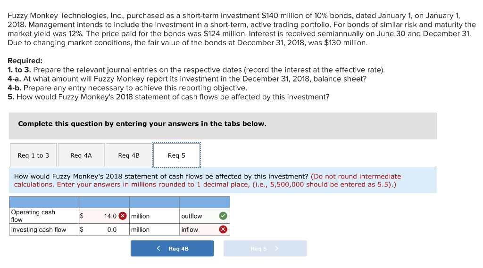Click the green checkmark beside outflow

click(223, 216)
